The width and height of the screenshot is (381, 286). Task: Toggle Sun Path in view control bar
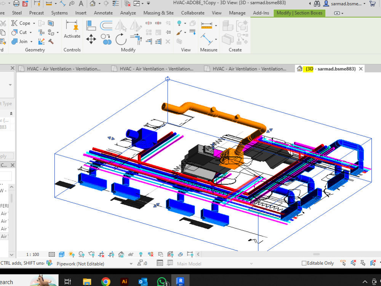point(72,254)
